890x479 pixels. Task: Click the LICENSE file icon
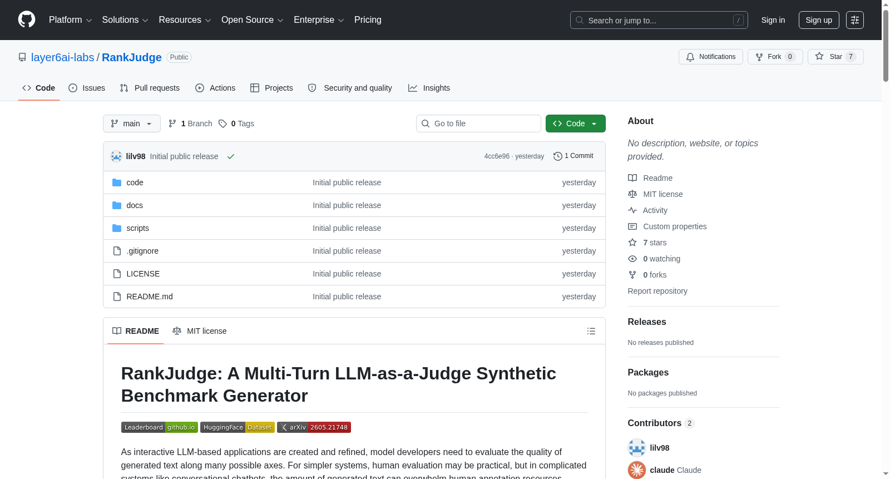(x=117, y=274)
